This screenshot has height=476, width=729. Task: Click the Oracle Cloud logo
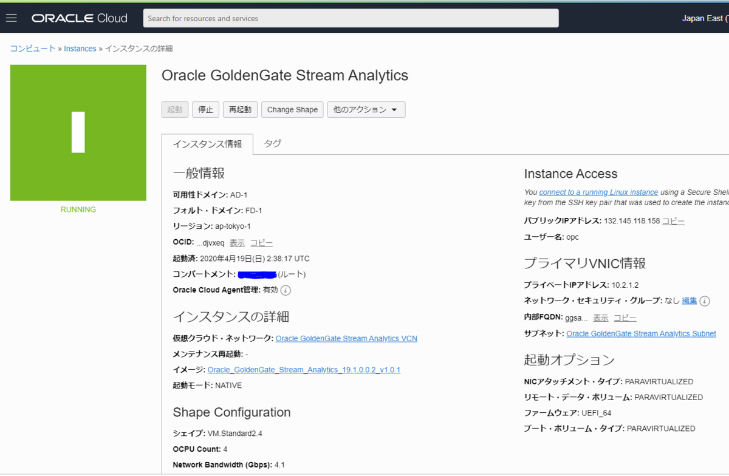point(80,18)
